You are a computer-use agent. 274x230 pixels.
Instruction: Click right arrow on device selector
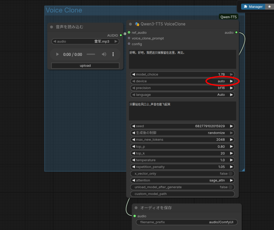[x=231, y=81]
